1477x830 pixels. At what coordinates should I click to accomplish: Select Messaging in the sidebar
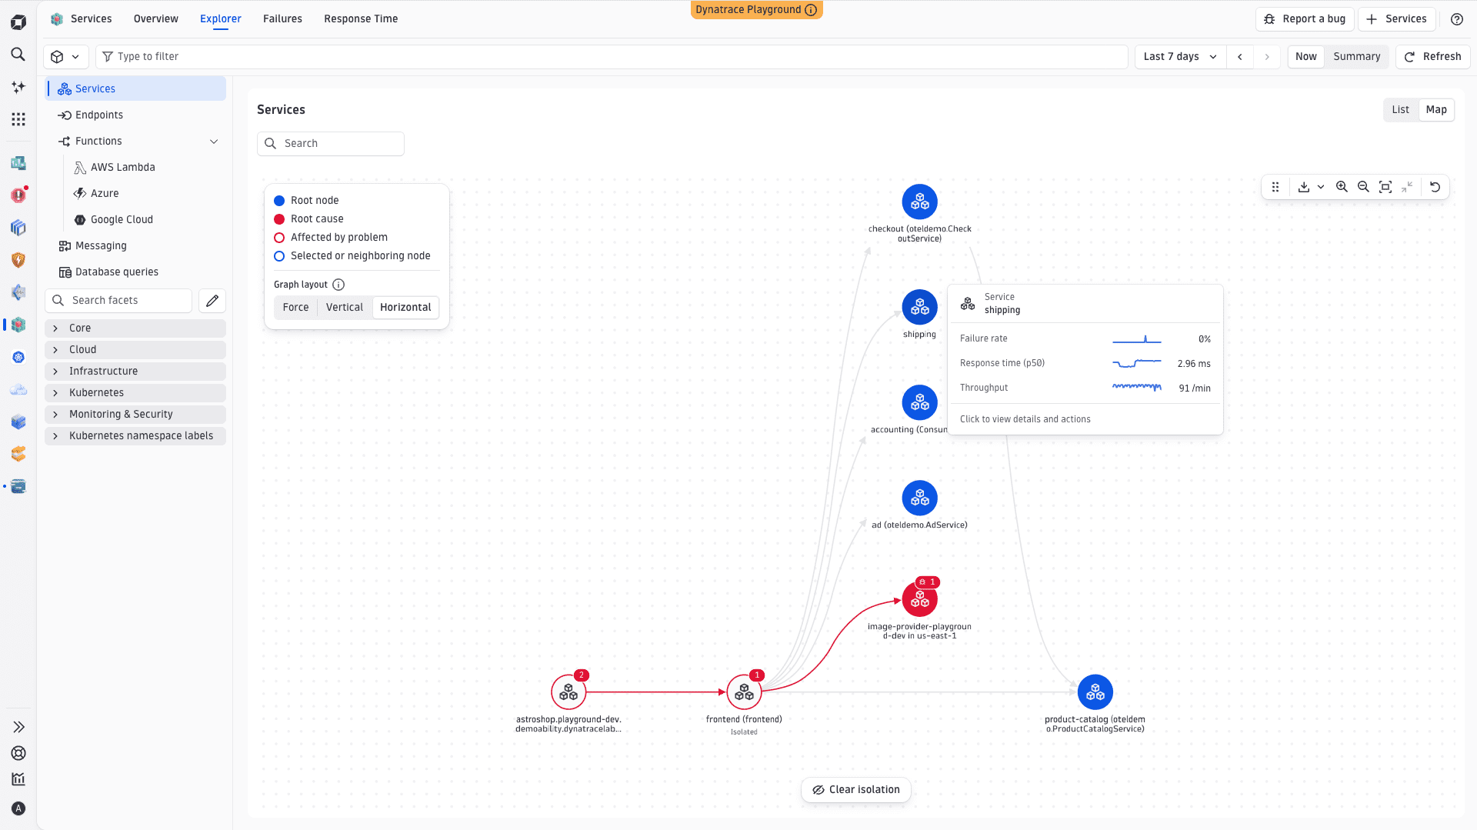point(135,246)
